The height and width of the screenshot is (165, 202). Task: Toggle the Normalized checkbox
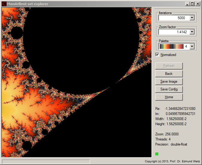157,55
